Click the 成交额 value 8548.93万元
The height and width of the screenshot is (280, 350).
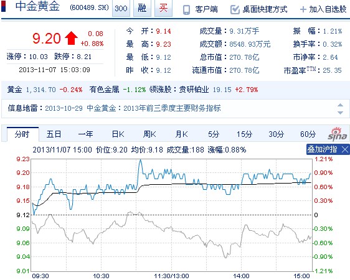[x=250, y=44]
